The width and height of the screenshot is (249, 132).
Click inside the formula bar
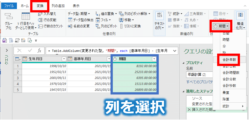click(110, 51)
